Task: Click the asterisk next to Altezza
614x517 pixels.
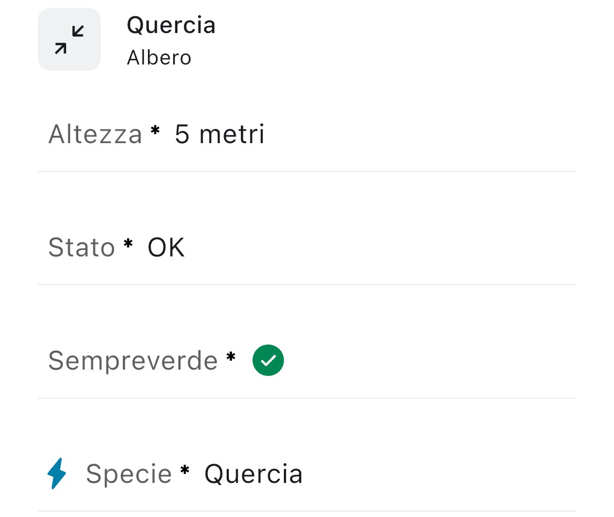Action: [155, 131]
